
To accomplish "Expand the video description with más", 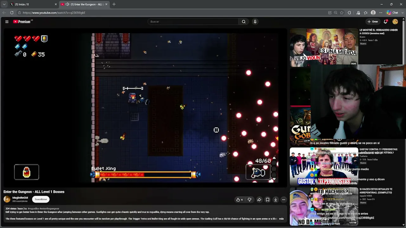I will point(281,218).
